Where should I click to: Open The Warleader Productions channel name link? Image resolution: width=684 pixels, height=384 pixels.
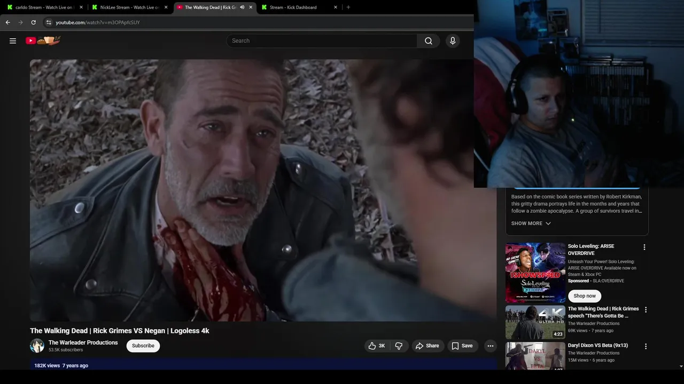(x=83, y=342)
